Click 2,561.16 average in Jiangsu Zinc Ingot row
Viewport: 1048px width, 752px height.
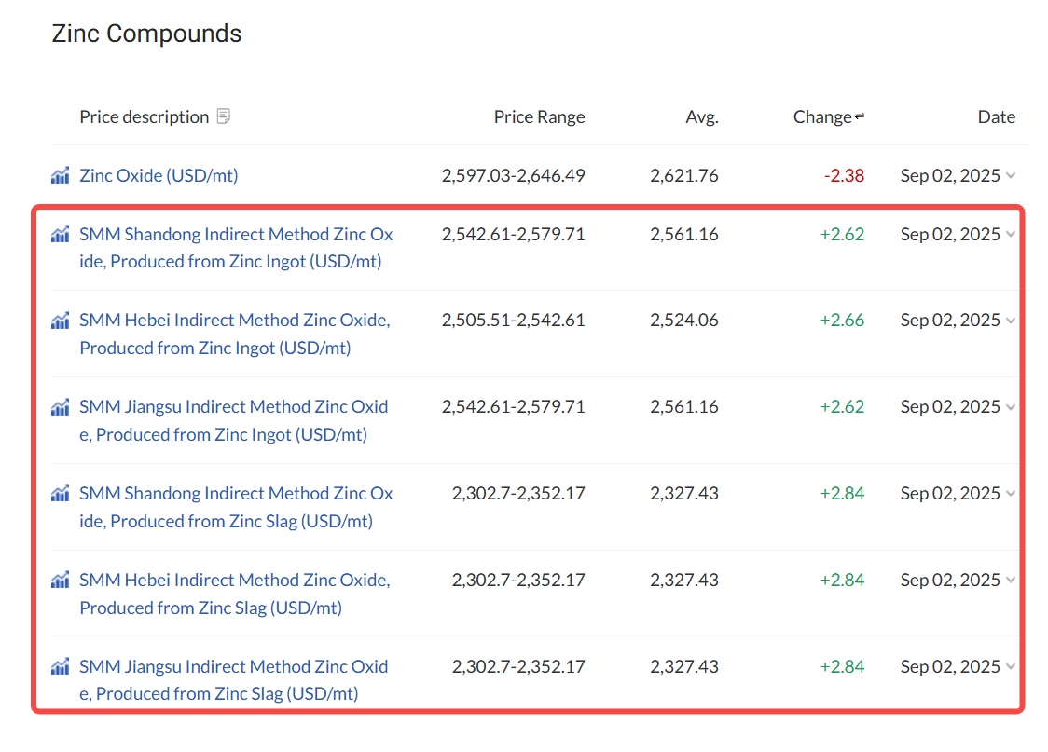[x=684, y=406]
